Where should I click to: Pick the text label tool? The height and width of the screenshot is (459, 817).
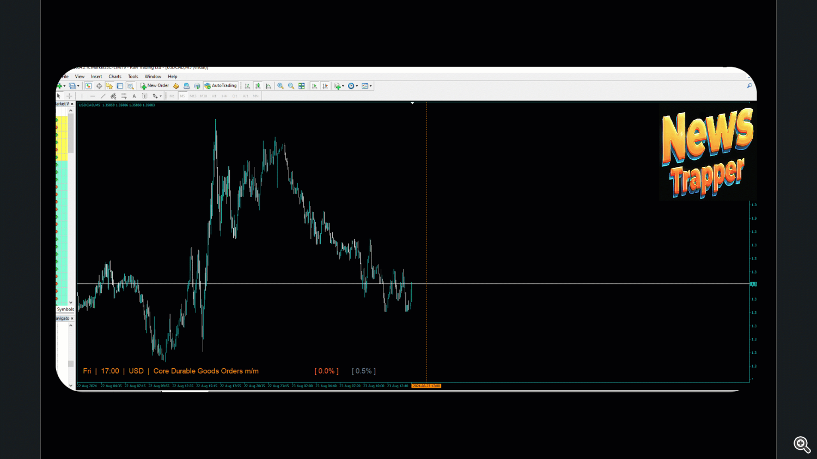134,96
